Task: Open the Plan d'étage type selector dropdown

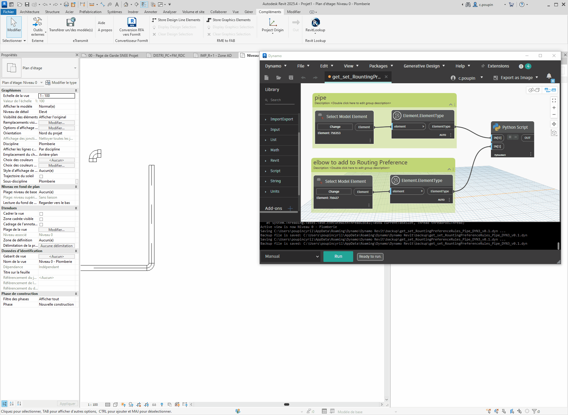Action: click(75, 68)
